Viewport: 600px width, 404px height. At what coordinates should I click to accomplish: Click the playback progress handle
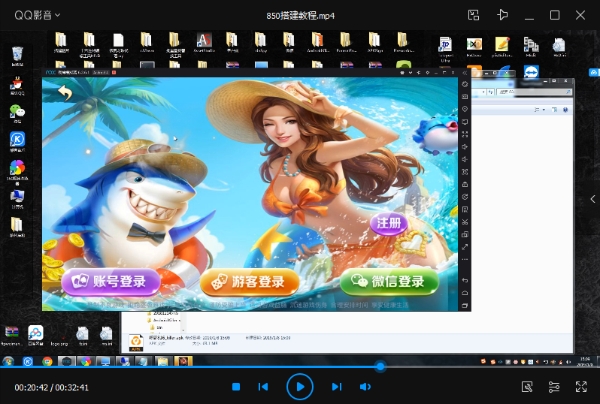tap(380, 366)
